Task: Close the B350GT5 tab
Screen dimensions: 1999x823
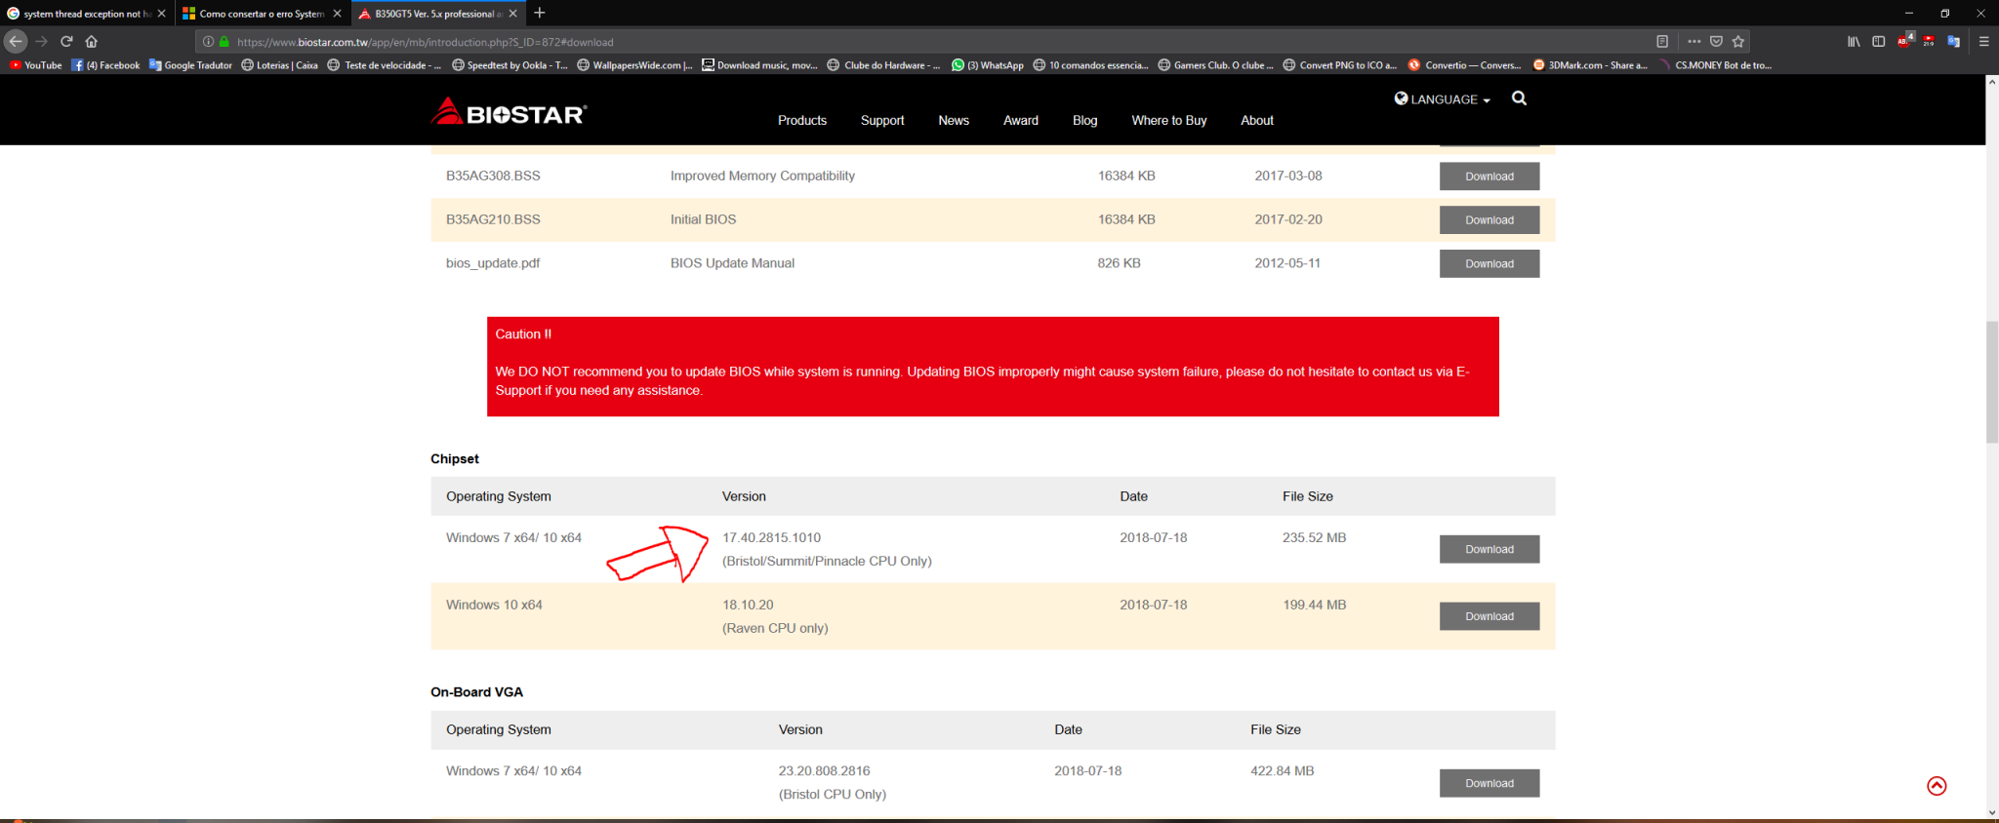Action: pos(512,14)
